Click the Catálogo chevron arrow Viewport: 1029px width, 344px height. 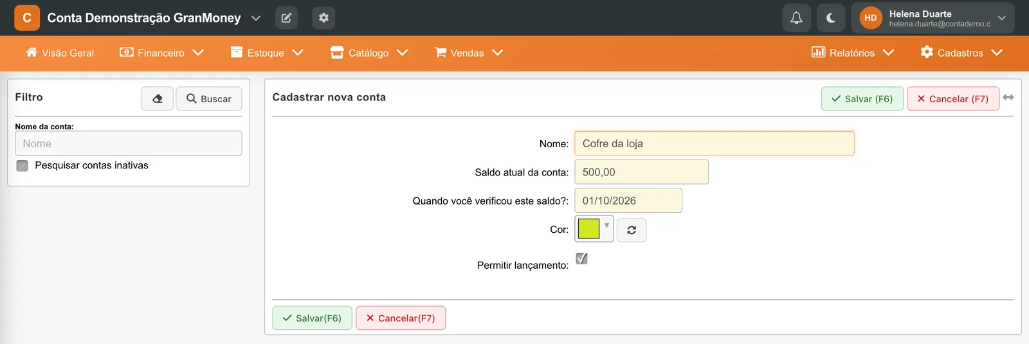tap(403, 53)
